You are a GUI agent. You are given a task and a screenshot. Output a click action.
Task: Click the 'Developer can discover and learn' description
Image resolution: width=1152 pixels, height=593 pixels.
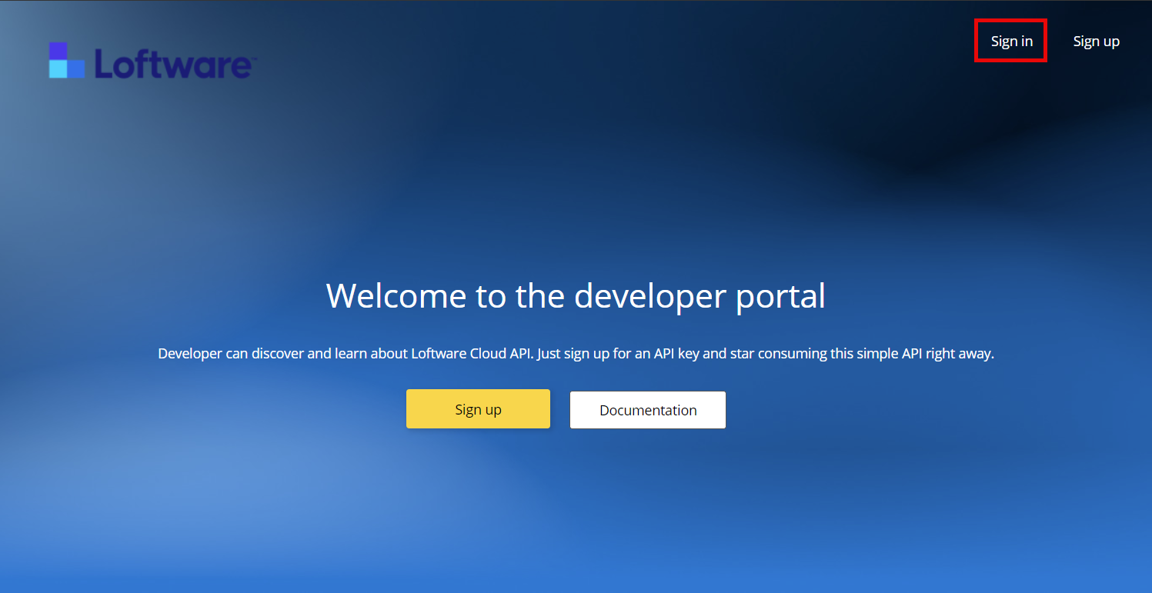576,355
